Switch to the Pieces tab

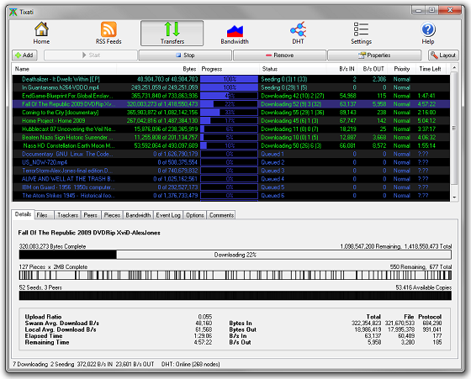point(112,215)
